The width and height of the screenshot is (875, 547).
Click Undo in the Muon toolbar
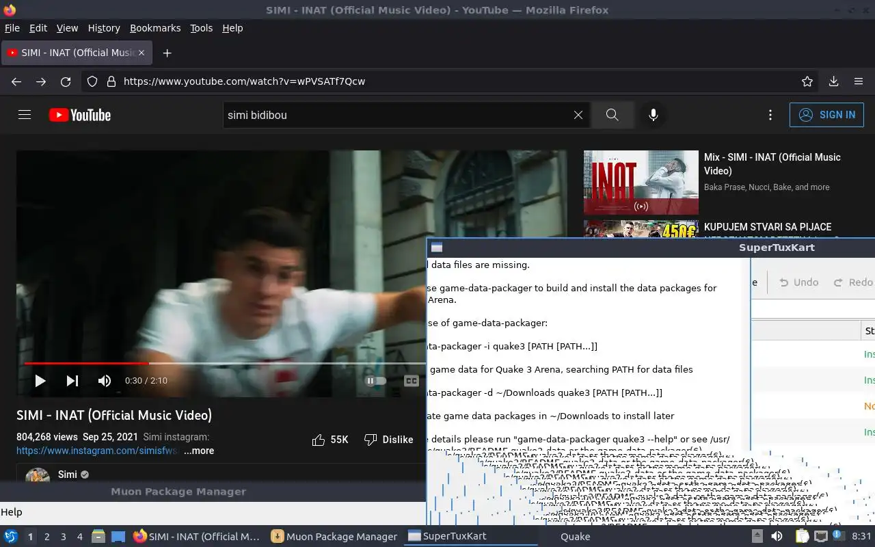point(799,282)
